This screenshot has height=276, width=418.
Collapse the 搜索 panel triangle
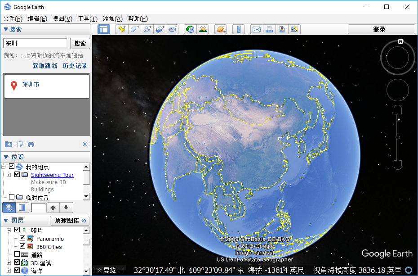click(5, 29)
